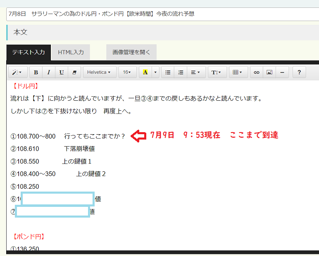
Task: Expand the text color options arrow
Action: click(x=155, y=72)
